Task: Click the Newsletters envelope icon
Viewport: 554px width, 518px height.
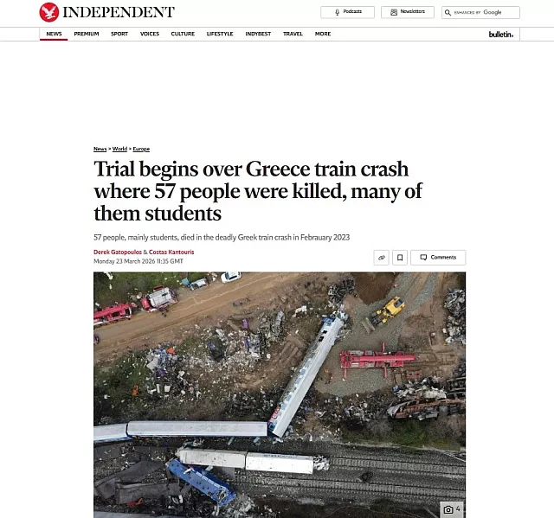Action: [394, 12]
